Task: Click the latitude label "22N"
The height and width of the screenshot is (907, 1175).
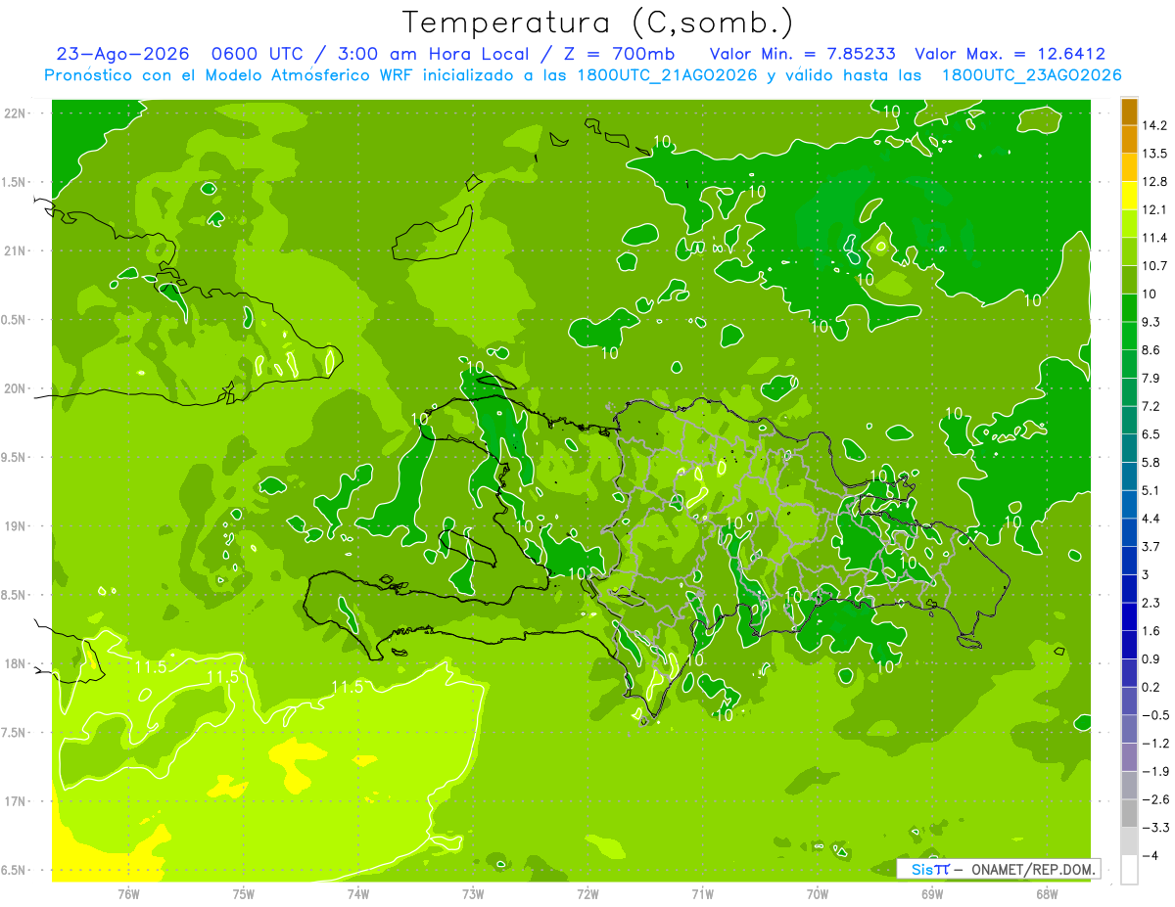Action: pos(16,113)
